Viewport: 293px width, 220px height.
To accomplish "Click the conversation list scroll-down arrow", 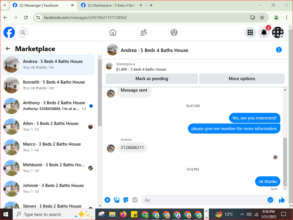I will tap(100, 206).
